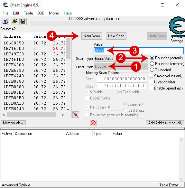The image size is (185, 188).
Task: Click the Settings label
Action: [x=177, y=41]
